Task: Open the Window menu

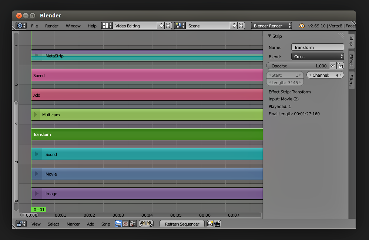Action: [73, 26]
